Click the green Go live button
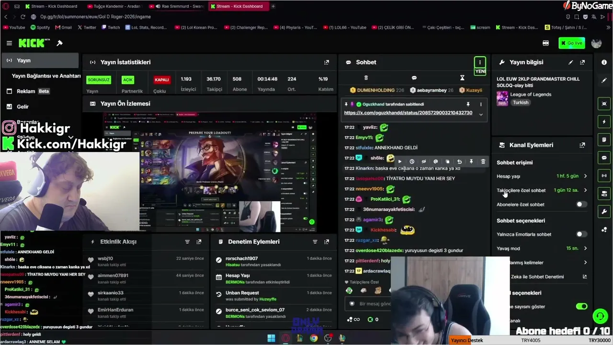The width and height of the screenshot is (613, 345). [572, 43]
